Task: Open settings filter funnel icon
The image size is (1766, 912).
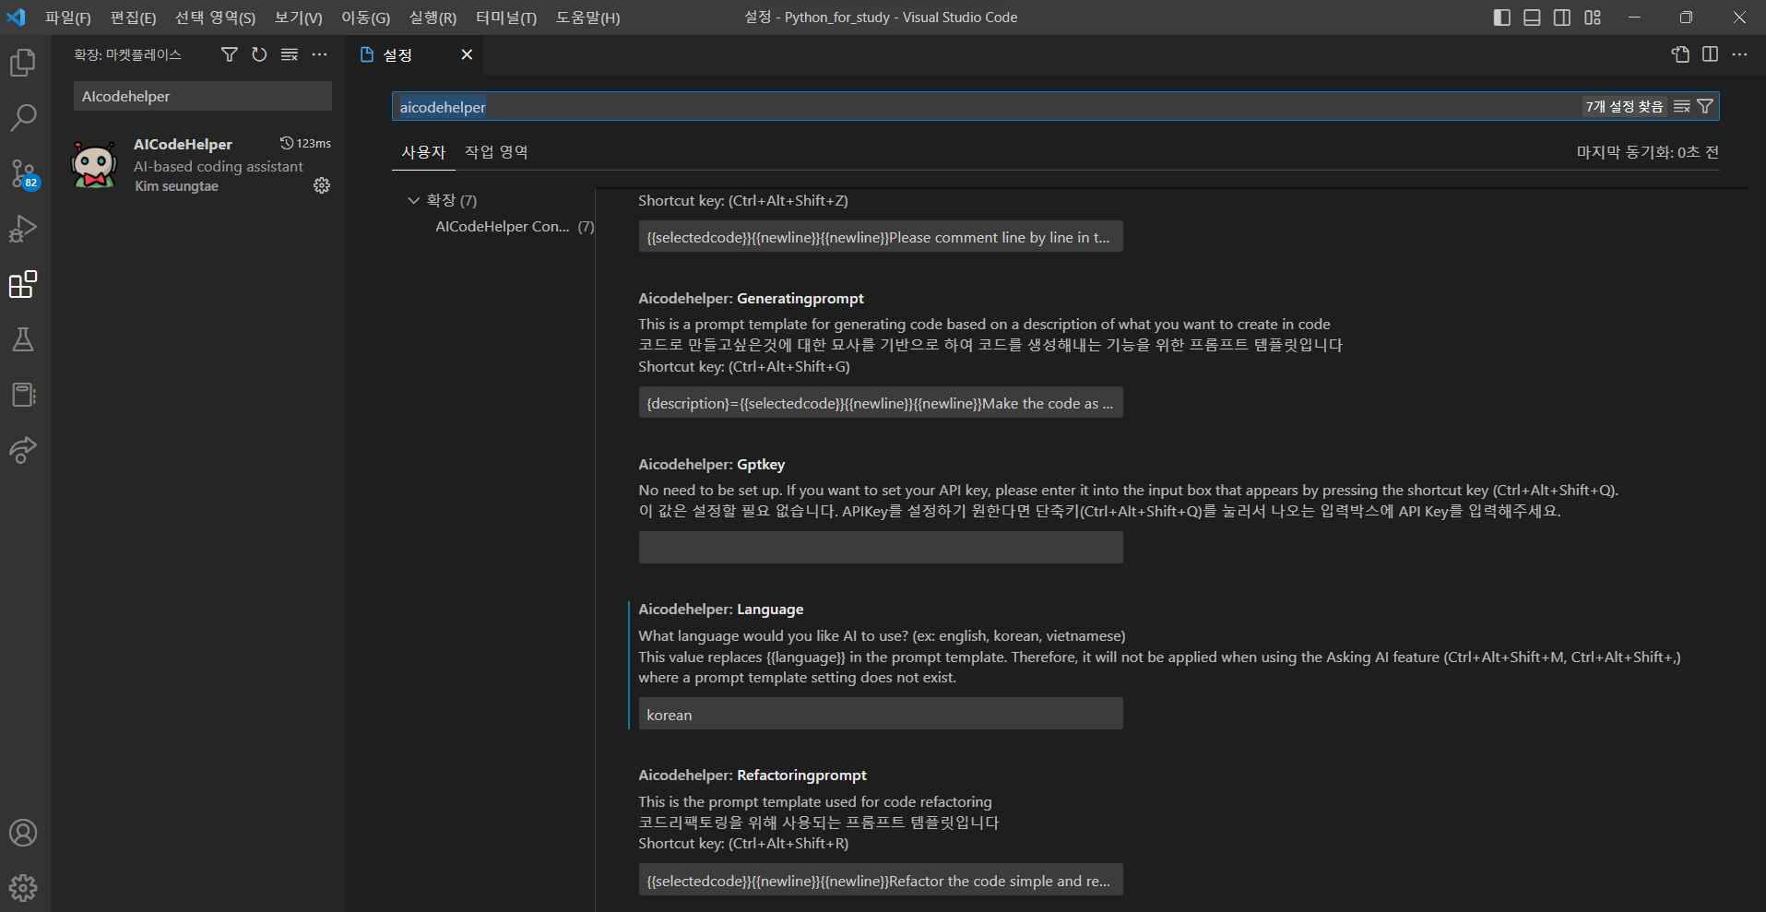Action: click(x=1705, y=106)
